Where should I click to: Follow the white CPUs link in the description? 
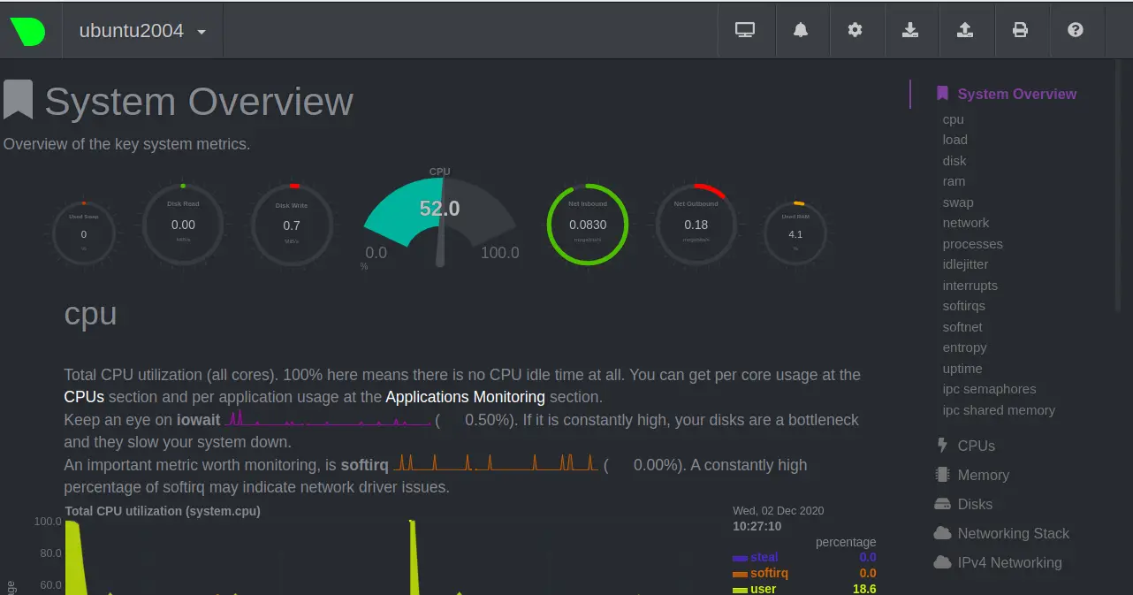(x=84, y=397)
